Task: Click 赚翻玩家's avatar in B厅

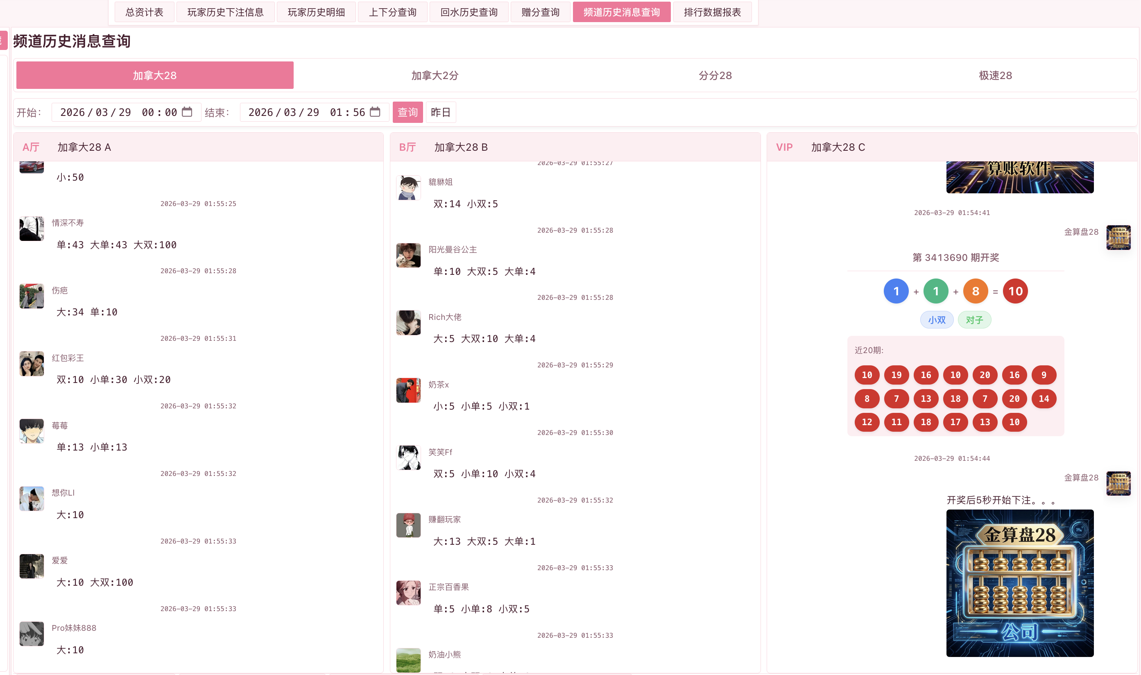Action: pyautogui.click(x=408, y=526)
